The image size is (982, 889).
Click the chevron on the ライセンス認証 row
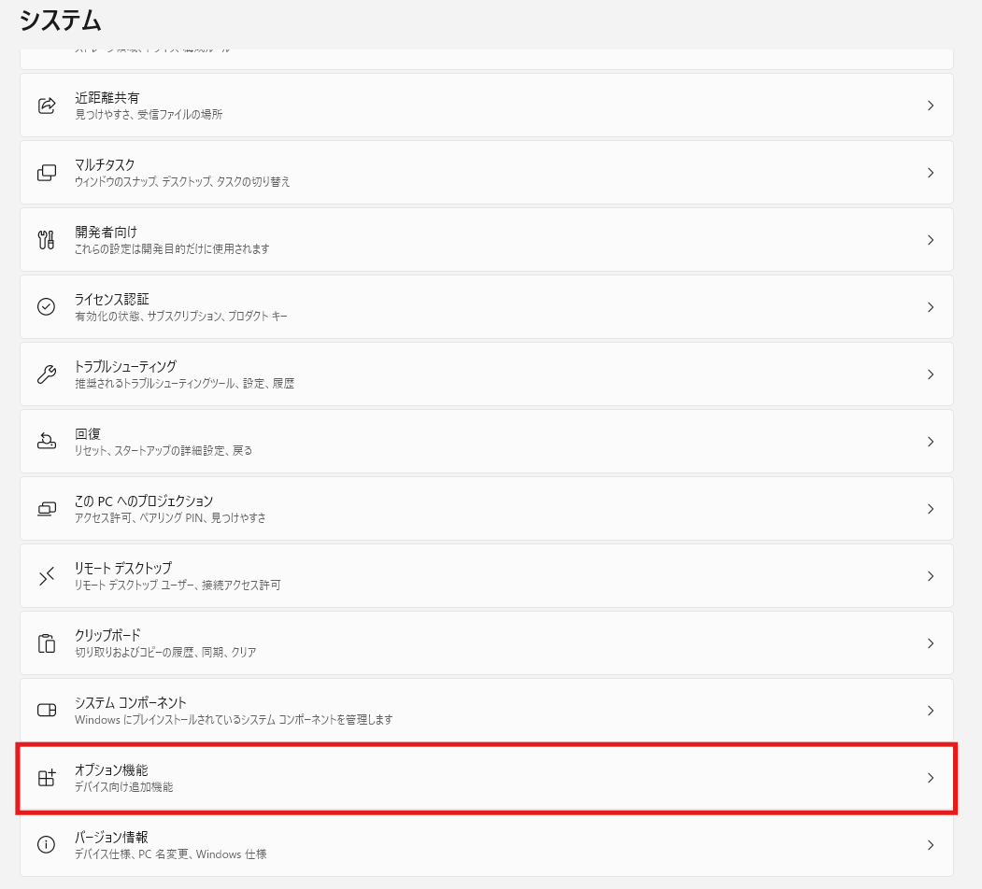pos(931,307)
